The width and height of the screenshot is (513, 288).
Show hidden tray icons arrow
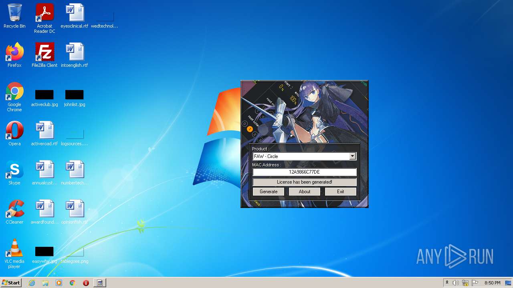pos(447,283)
